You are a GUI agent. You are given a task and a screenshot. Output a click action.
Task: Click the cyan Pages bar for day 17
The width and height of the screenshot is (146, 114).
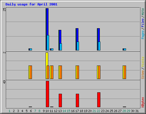point(78,46)
